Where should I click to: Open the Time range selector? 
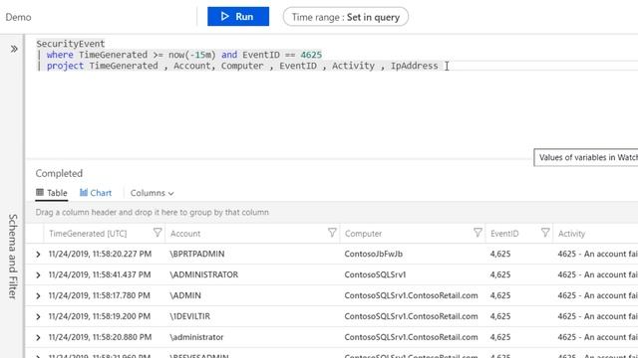point(346,17)
